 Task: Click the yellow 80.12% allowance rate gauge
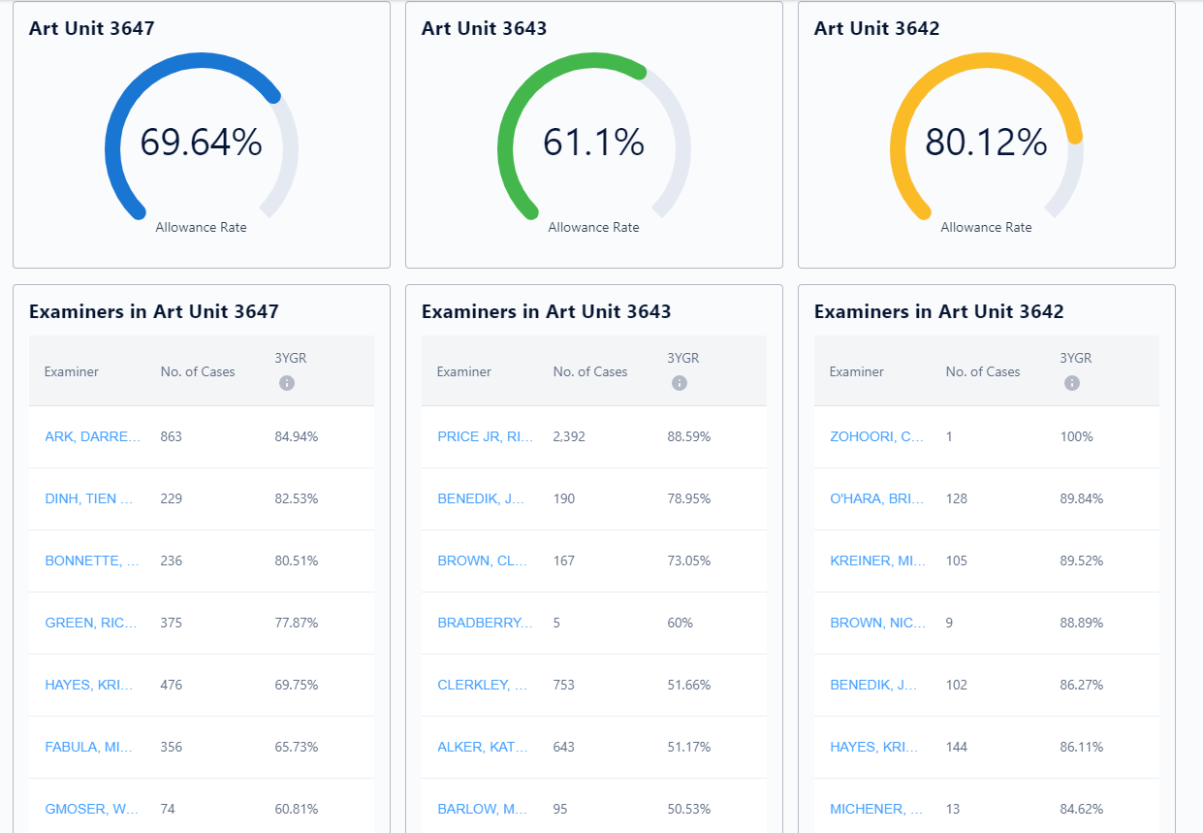(986, 143)
